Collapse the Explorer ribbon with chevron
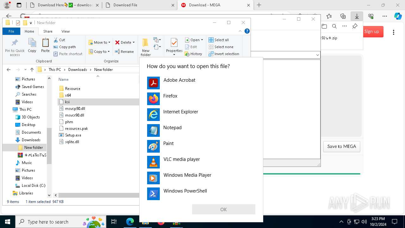405x228 pixels. (x=240, y=31)
